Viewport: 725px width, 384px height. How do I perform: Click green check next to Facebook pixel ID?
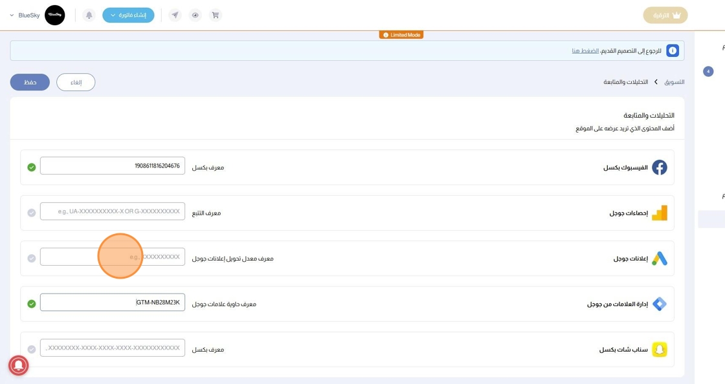click(x=32, y=167)
